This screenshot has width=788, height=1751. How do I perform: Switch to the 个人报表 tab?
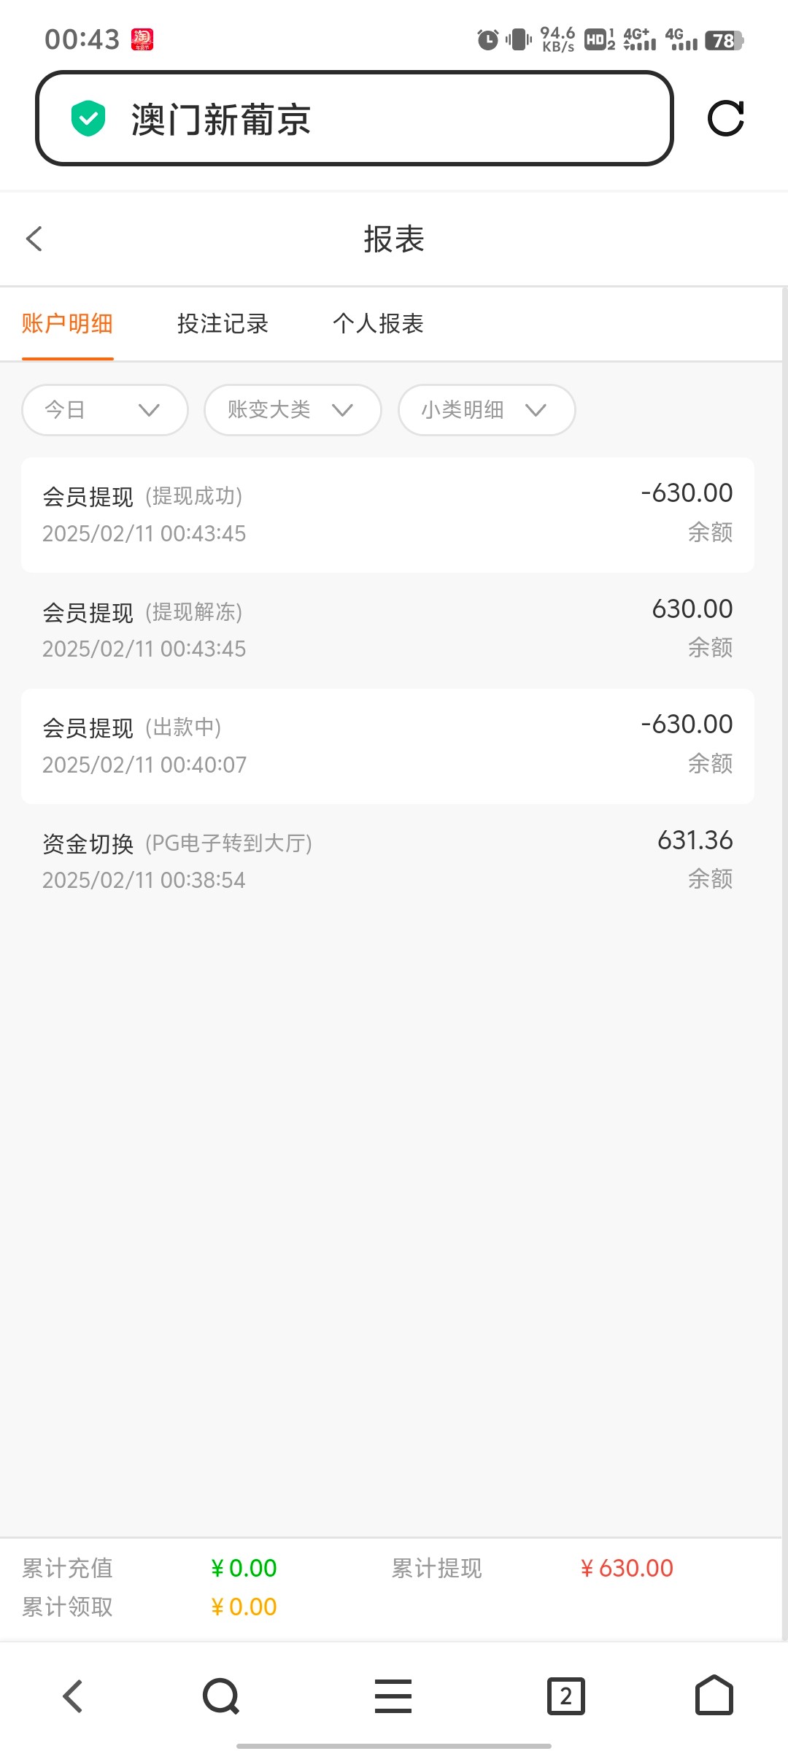click(x=378, y=324)
